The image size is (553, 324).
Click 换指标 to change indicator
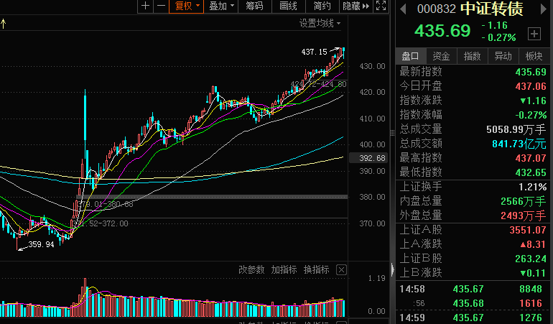click(316, 270)
